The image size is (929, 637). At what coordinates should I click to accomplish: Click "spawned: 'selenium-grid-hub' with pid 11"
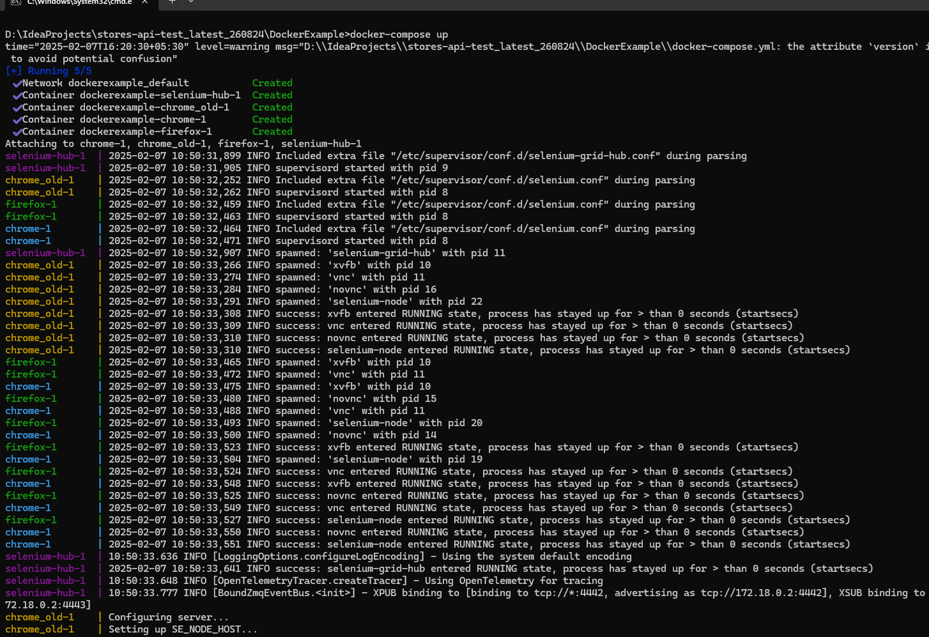click(x=390, y=253)
